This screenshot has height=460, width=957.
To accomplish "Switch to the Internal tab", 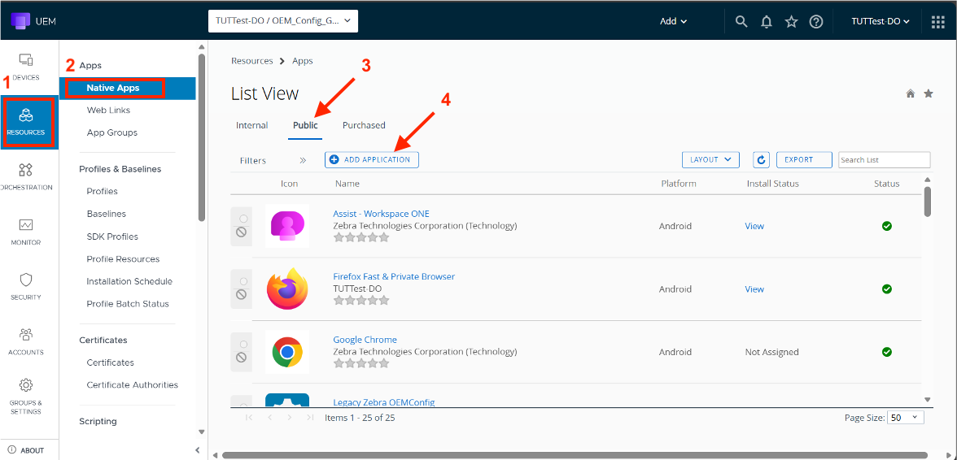I will pos(251,125).
